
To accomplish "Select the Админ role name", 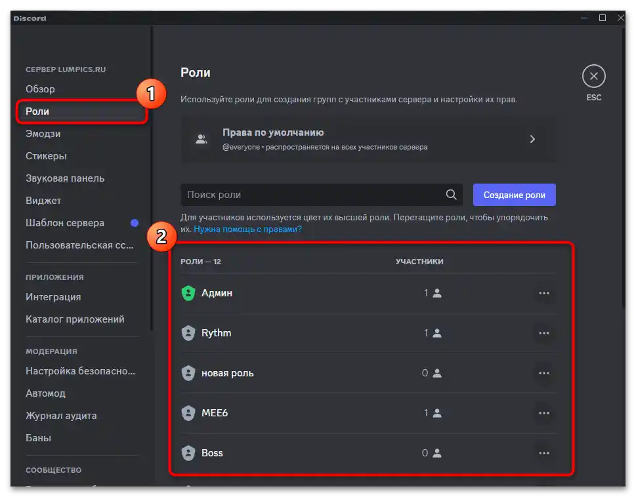I will point(217,293).
